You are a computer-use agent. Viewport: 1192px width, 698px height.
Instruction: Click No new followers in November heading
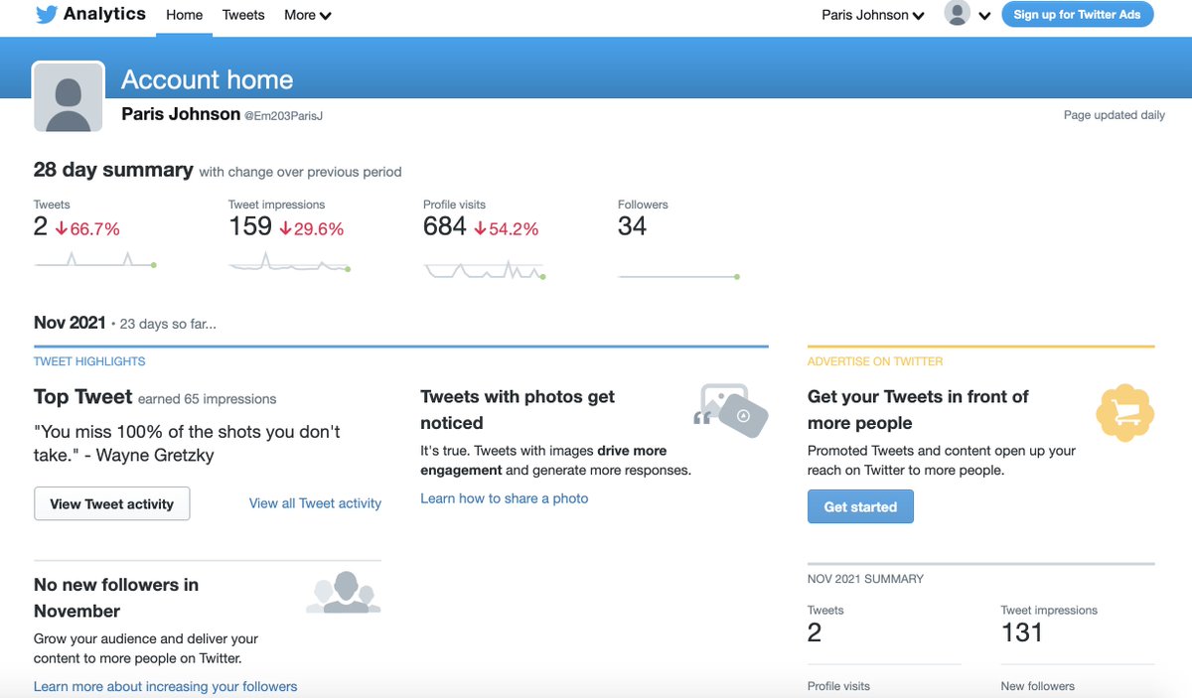pyautogui.click(x=116, y=598)
